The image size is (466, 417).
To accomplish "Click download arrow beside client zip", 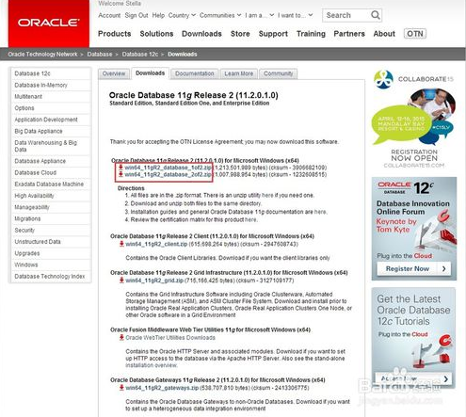I will tap(121, 244).
